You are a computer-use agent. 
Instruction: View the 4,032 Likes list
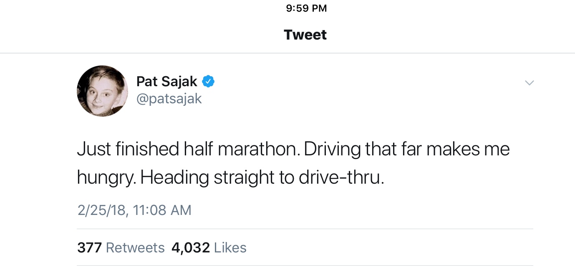(209, 248)
